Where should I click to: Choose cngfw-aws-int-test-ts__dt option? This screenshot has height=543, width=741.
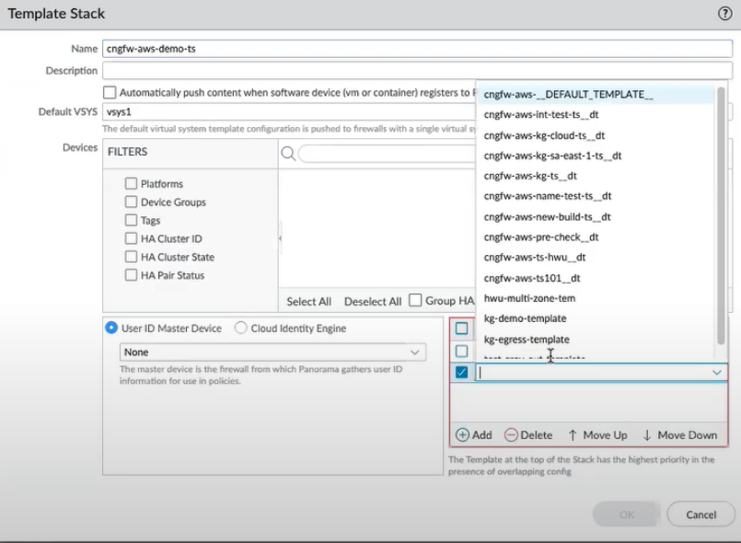pos(596,115)
